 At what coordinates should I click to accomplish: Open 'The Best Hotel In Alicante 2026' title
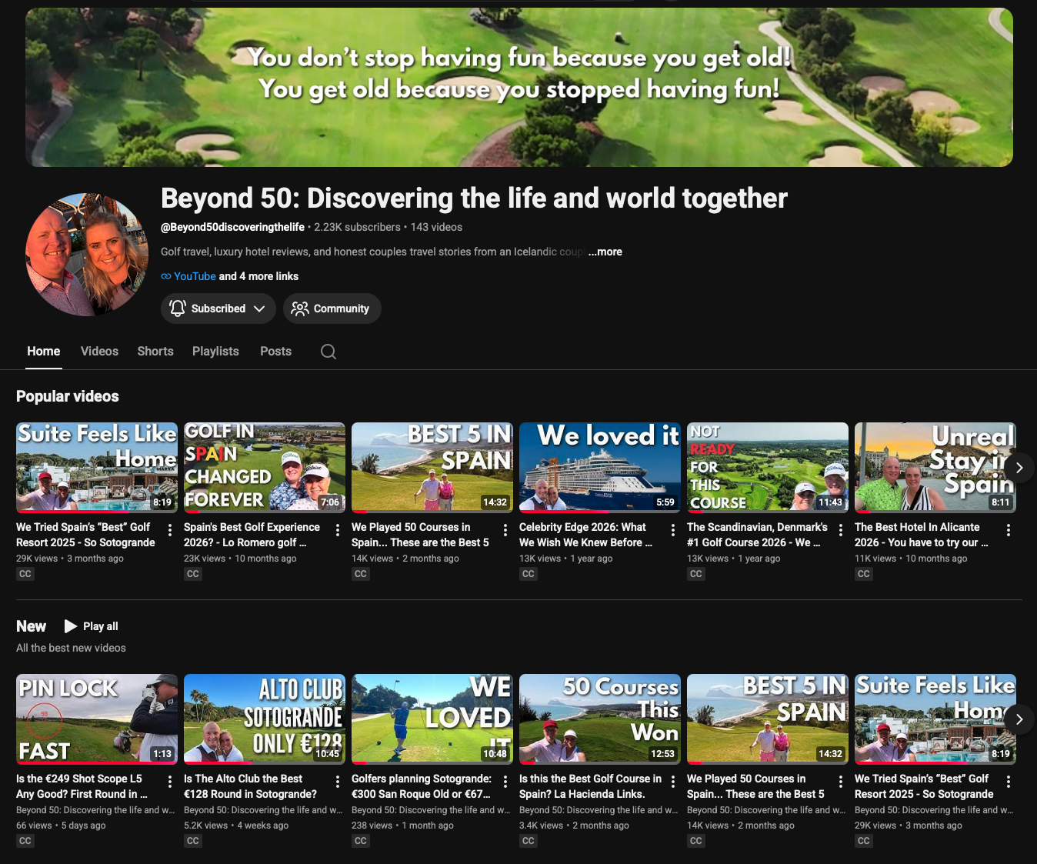coord(922,535)
